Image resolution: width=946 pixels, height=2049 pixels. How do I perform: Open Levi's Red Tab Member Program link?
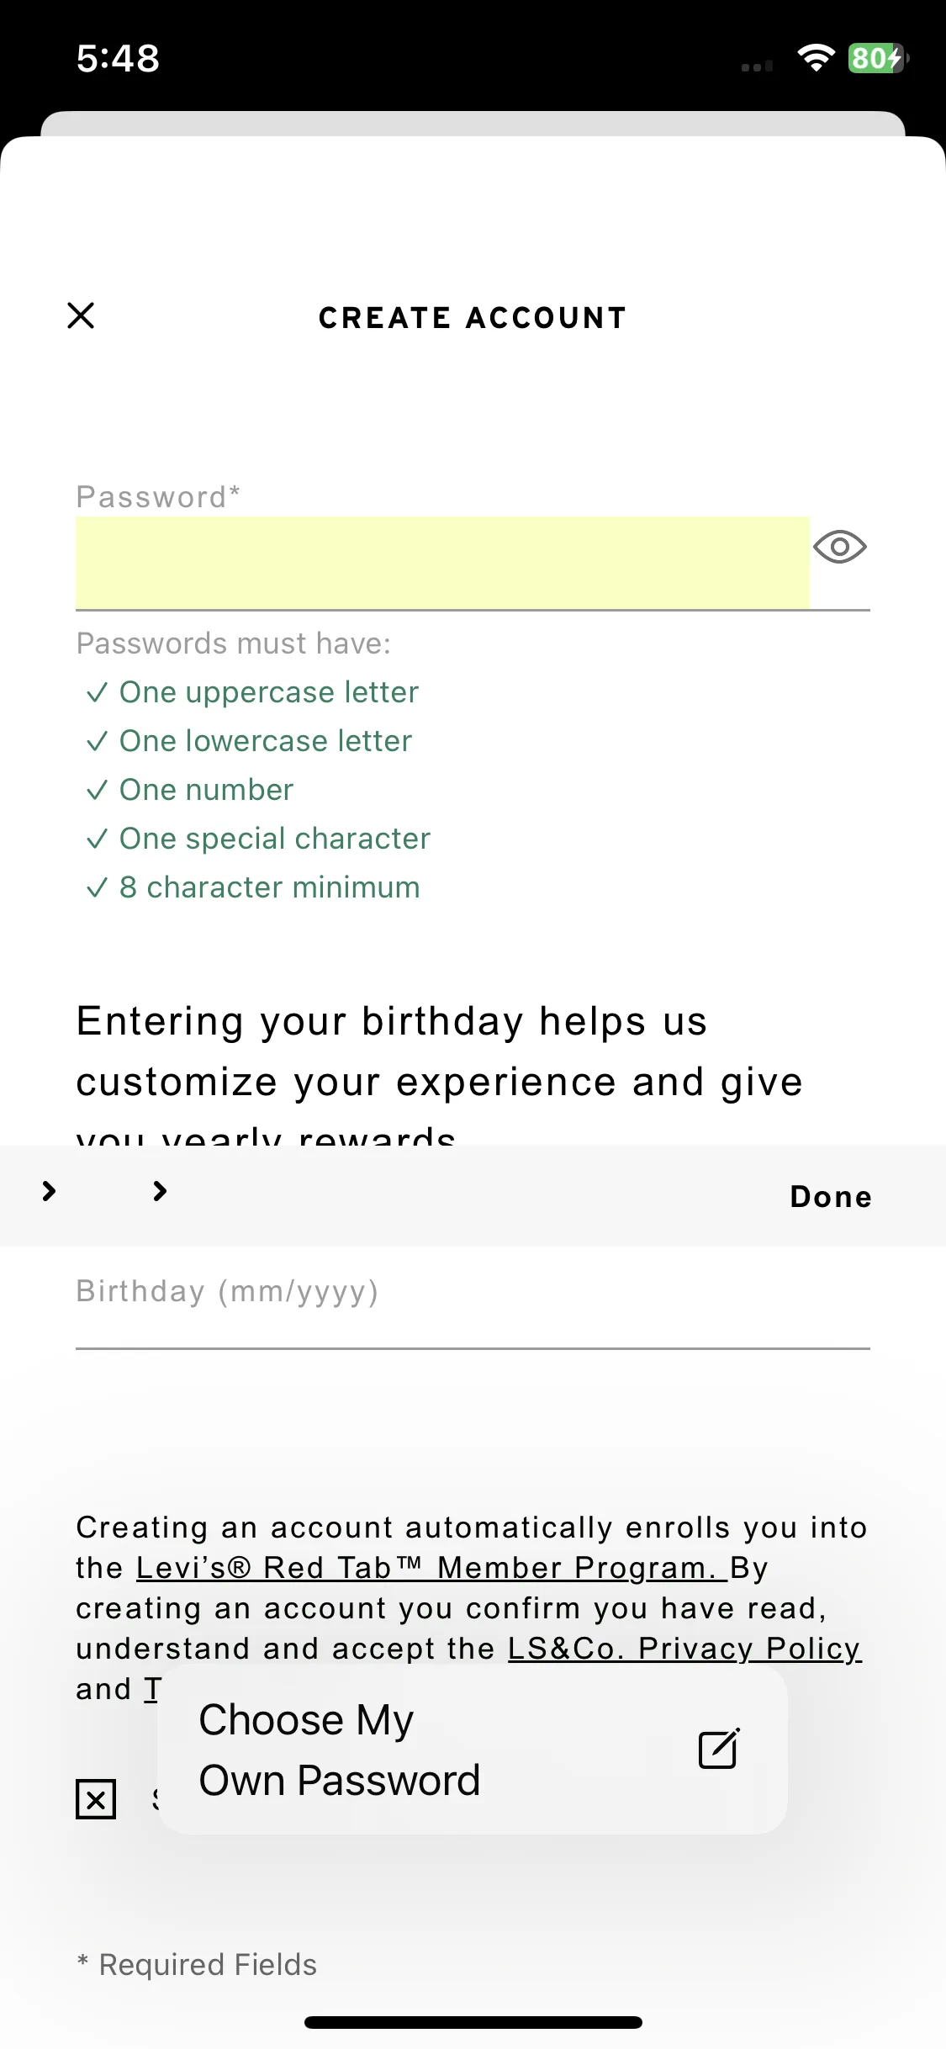click(x=431, y=1567)
